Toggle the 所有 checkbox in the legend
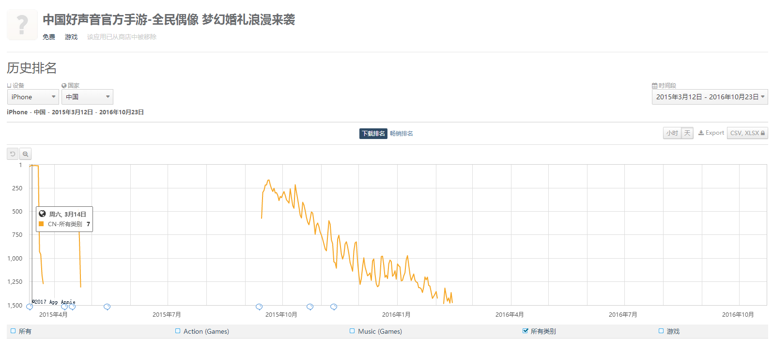This screenshot has width=773, height=340. click(13, 331)
